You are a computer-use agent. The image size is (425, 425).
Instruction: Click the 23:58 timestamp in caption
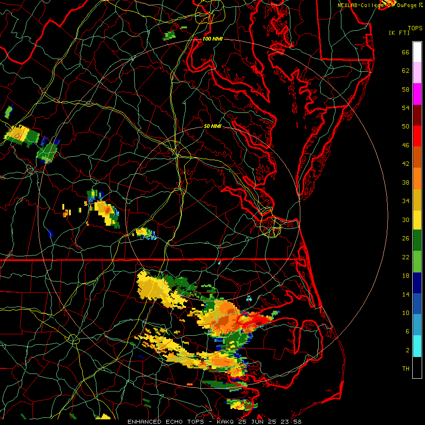point(291,422)
